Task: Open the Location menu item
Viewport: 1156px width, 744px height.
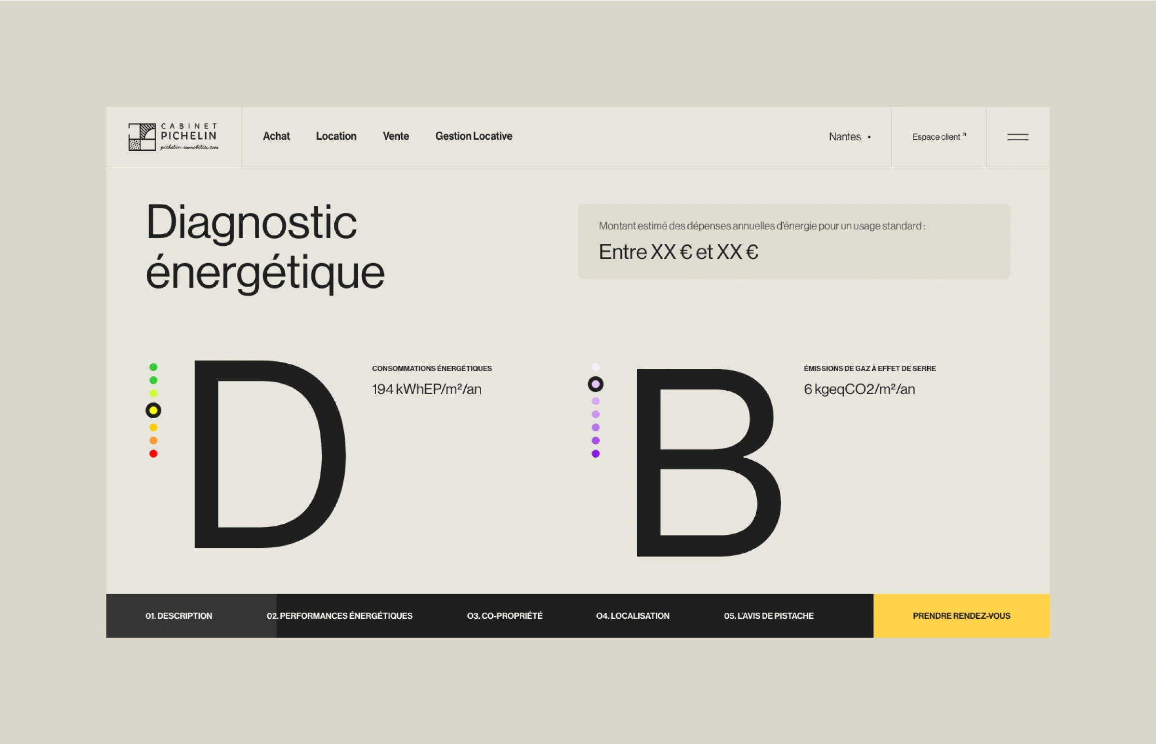Action: click(336, 136)
